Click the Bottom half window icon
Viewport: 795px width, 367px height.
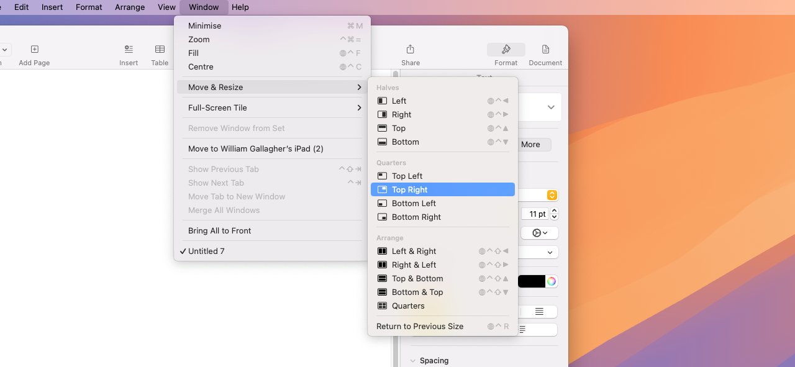pos(382,142)
